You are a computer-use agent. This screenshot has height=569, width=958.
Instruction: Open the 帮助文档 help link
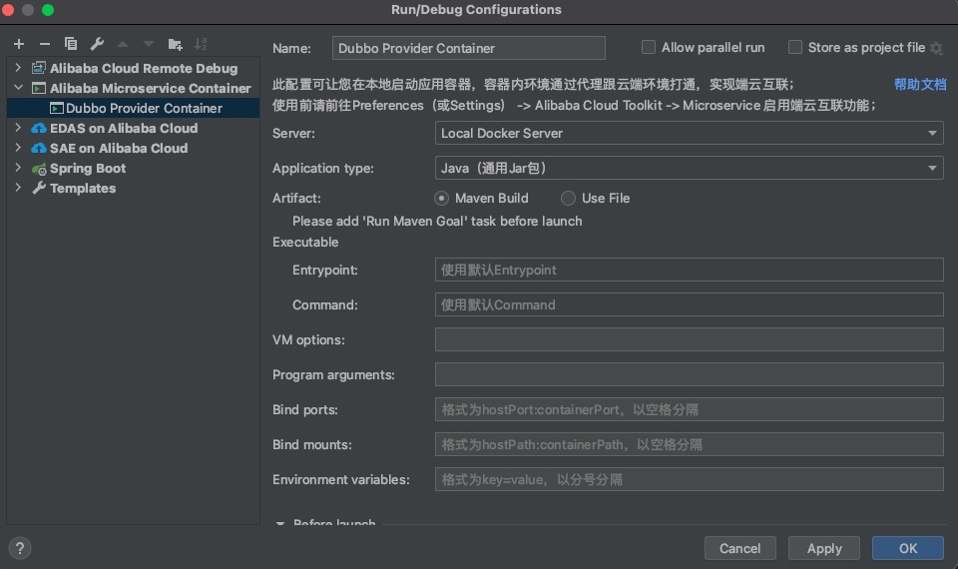tap(920, 85)
